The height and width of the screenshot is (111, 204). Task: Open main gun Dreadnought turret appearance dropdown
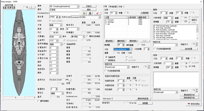(x=128, y=67)
